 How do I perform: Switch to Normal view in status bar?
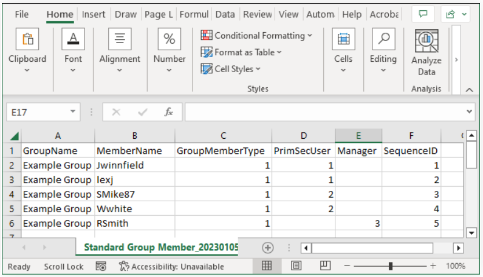[x=266, y=266]
